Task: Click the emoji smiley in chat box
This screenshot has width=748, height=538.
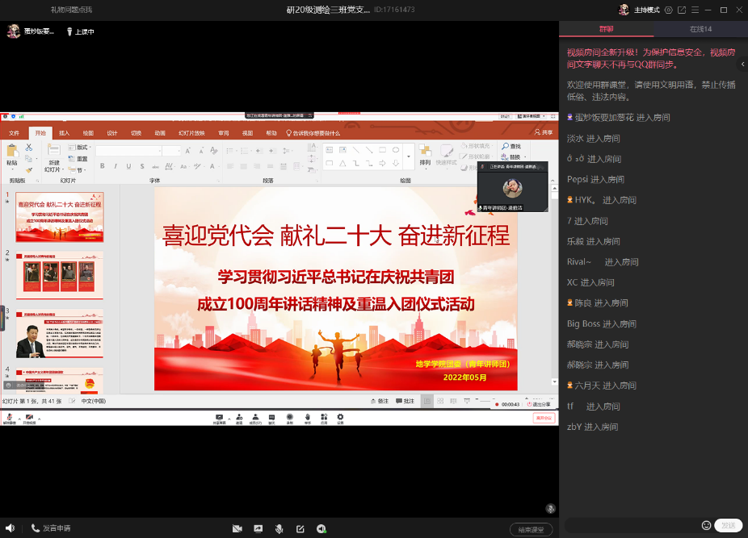Action: pos(706,525)
